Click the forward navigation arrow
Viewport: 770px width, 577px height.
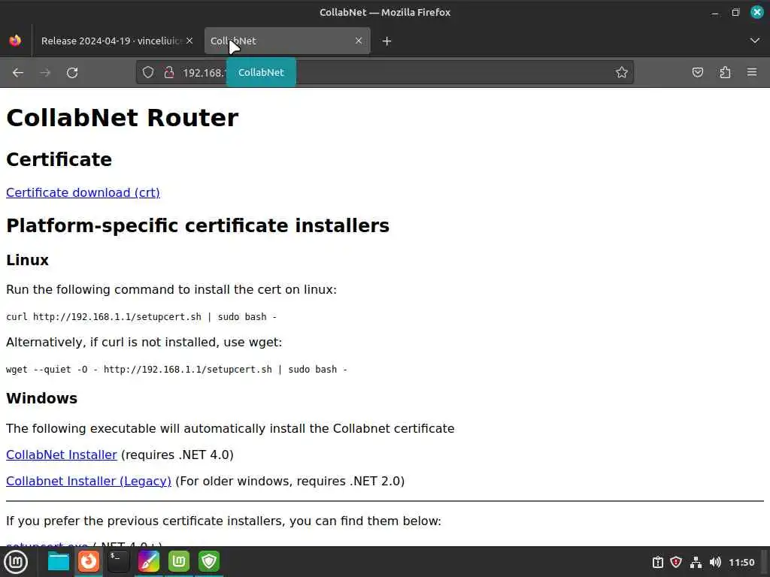click(45, 73)
